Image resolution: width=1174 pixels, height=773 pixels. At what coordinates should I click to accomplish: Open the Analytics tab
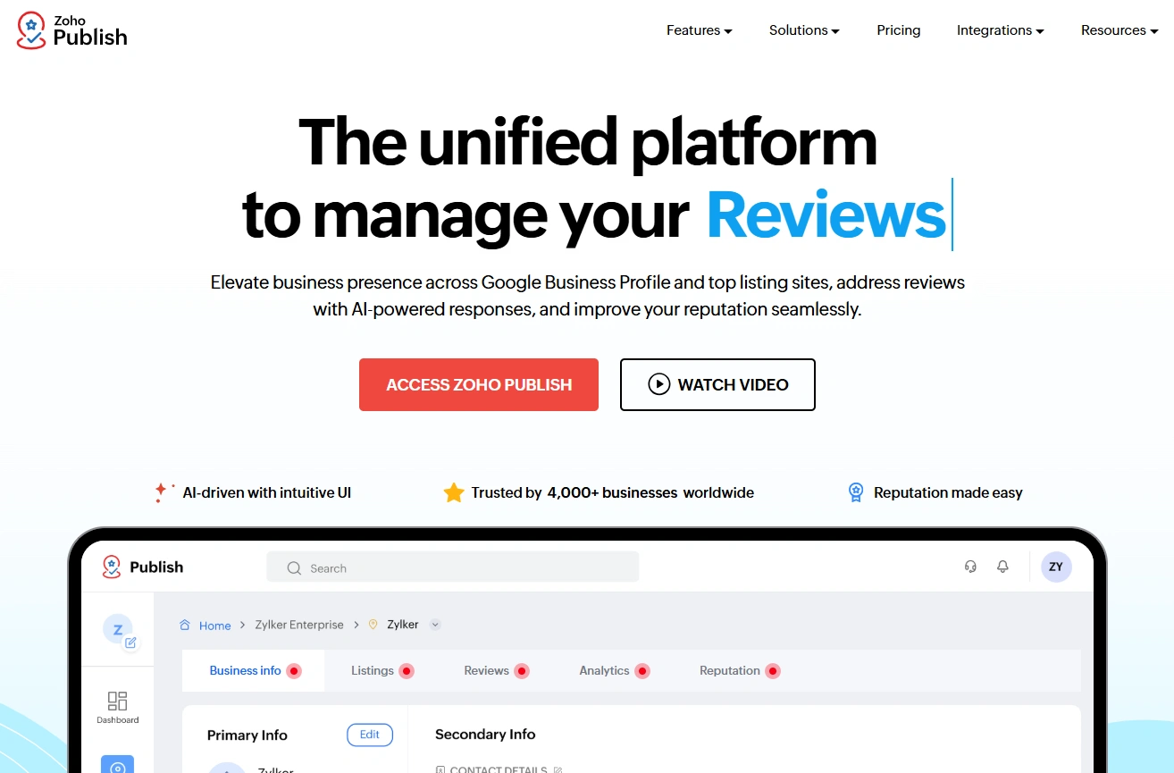click(606, 670)
